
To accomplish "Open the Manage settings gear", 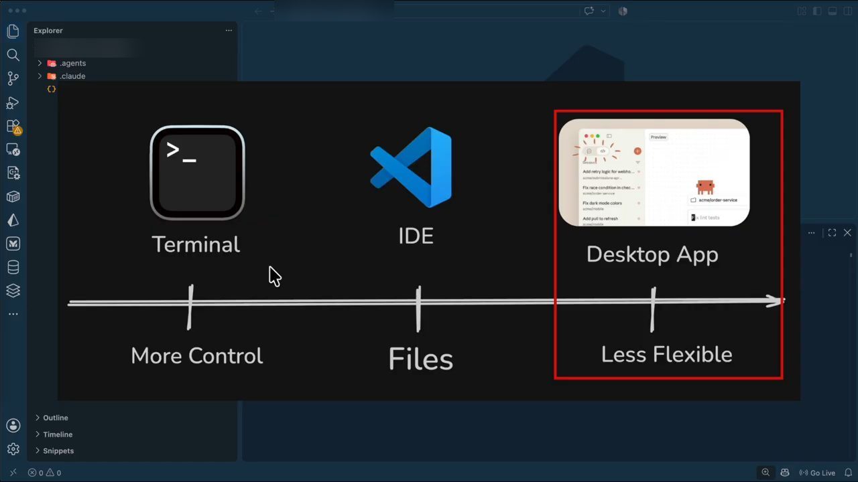I will (13, 449).
